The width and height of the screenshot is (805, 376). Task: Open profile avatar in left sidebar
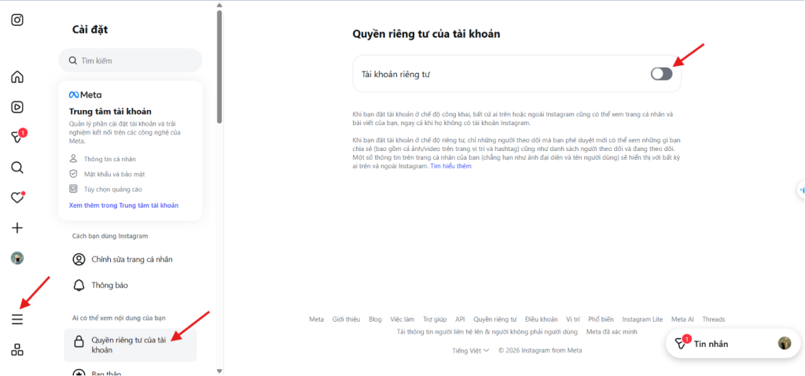[17, 258]
